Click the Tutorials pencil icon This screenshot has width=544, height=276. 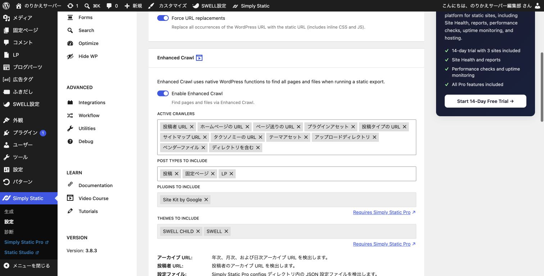(70, 211)
